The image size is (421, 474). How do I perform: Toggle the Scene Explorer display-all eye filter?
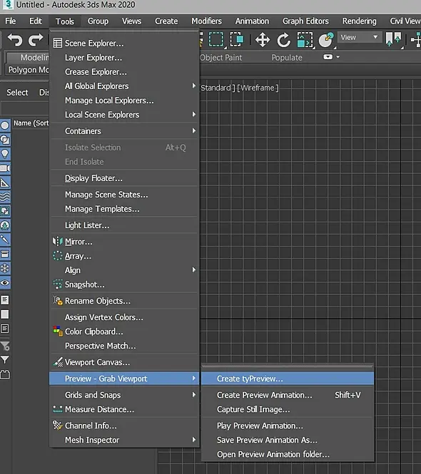pos(5,283)
